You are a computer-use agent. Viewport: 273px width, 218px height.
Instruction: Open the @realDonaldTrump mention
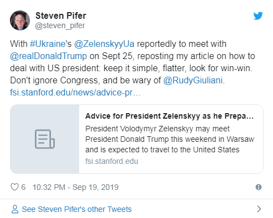pos(48,56)
